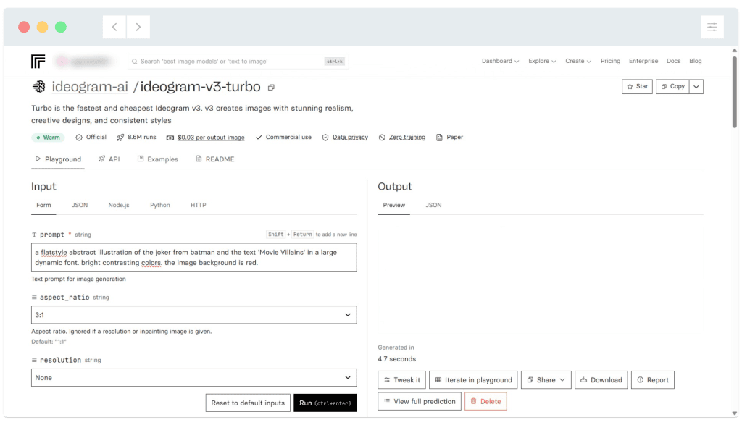Open the Explore menu
The width and height of the screenshot is (742, 425).
[542, 61]
